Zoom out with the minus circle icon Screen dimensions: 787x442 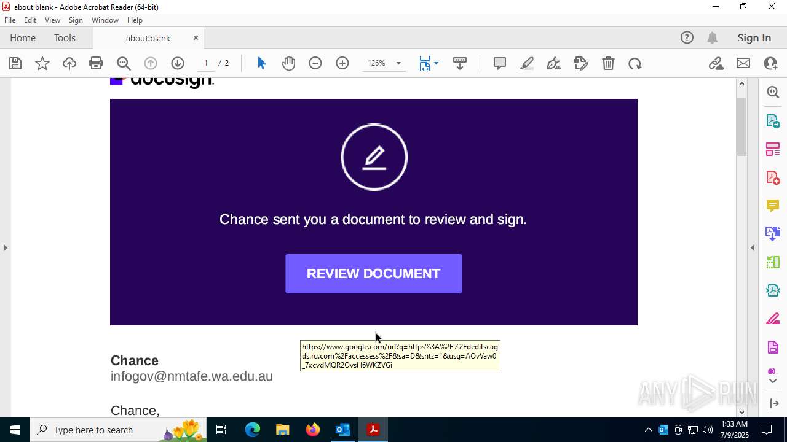pyautogui.click(x=315, y=63)
